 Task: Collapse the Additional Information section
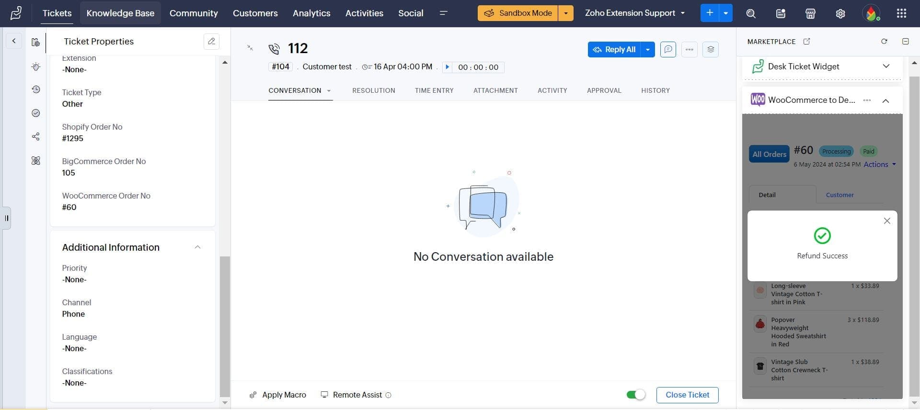(x=197, y=247)
